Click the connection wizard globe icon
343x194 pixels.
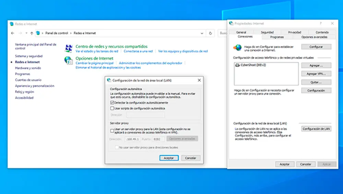[238, 48]
